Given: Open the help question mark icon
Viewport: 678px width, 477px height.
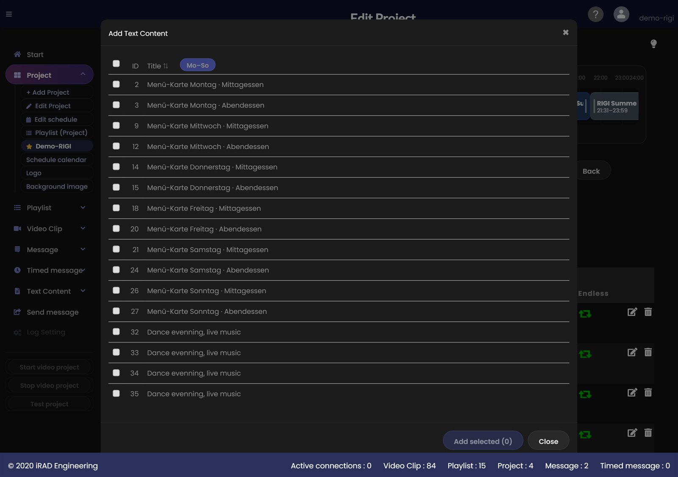Looking at the screenshot, I should (595, 14).
